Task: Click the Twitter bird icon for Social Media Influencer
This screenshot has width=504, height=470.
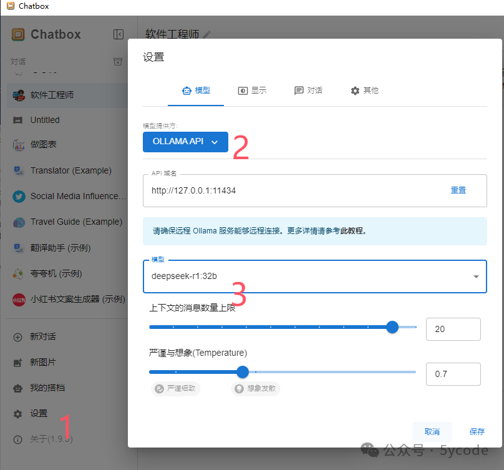Action: 19,196
